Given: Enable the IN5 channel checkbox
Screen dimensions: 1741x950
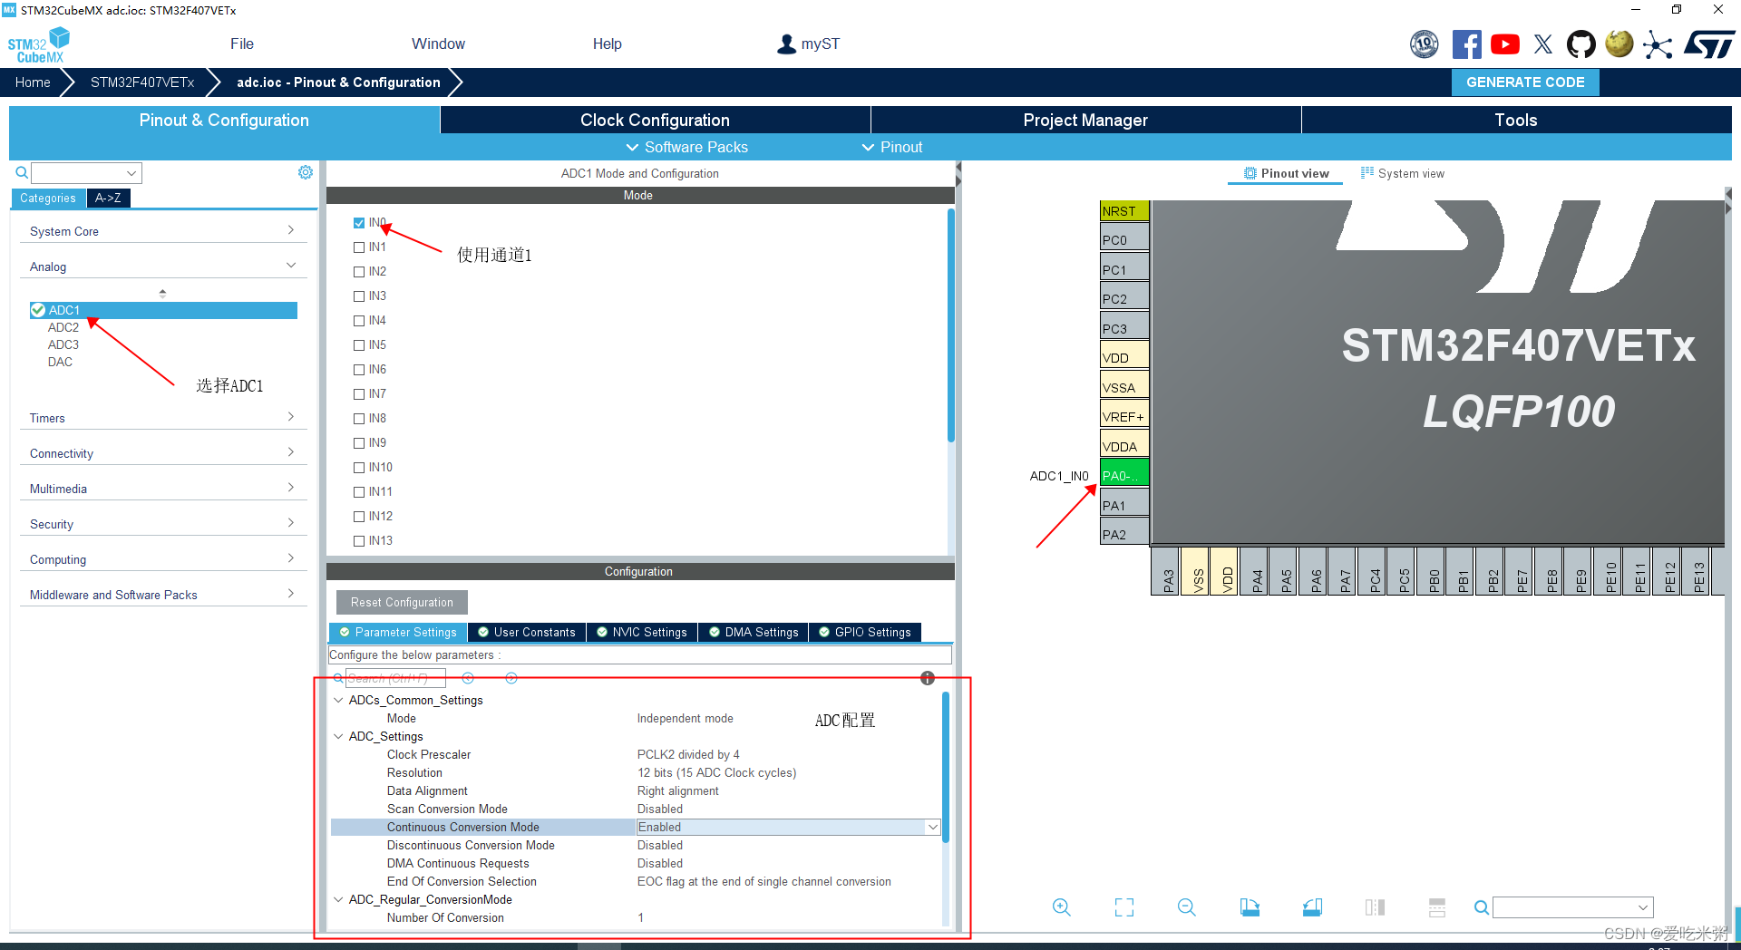Looking at the screenshot, I should point(359,345).
